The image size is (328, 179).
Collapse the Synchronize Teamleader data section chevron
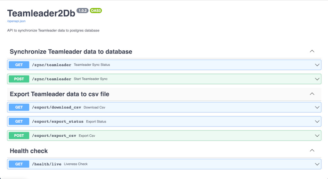[x=312, y=51]
